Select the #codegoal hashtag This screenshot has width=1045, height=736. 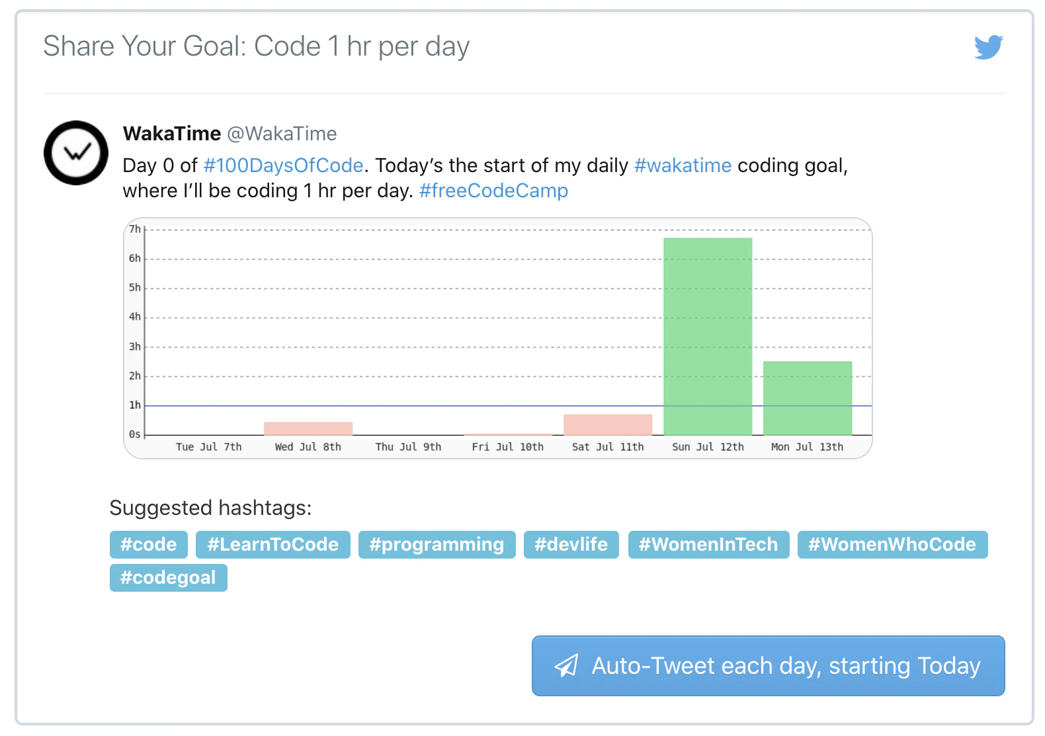click(168, 578)
